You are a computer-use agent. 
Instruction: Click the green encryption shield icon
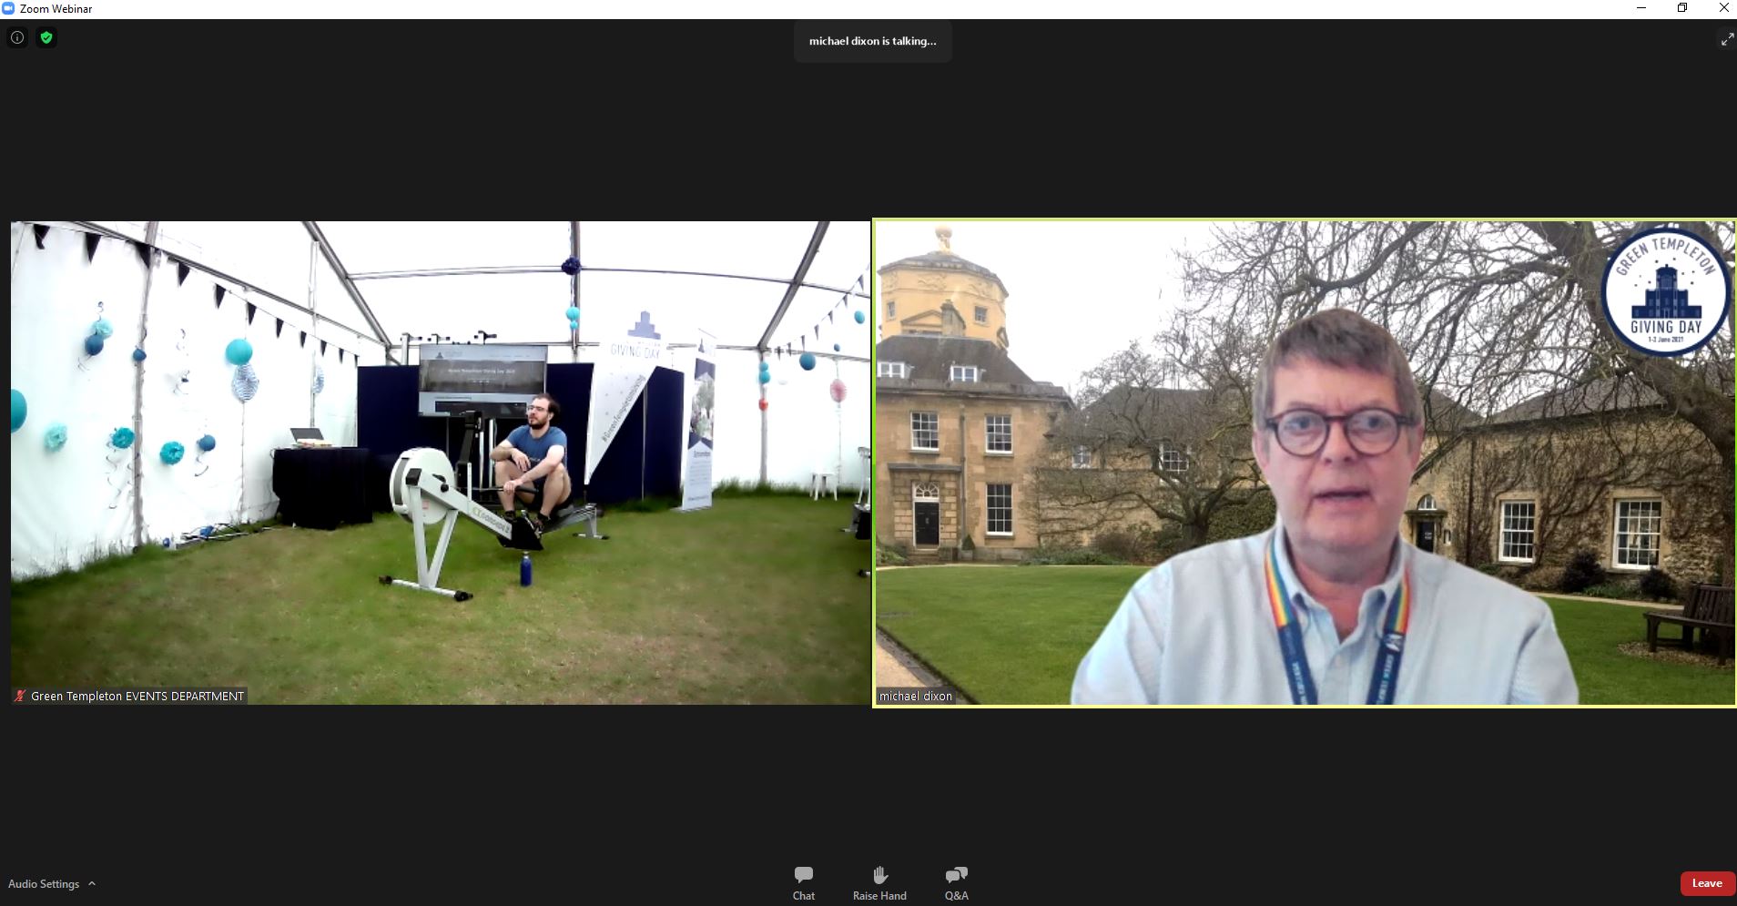coord(46,37)
